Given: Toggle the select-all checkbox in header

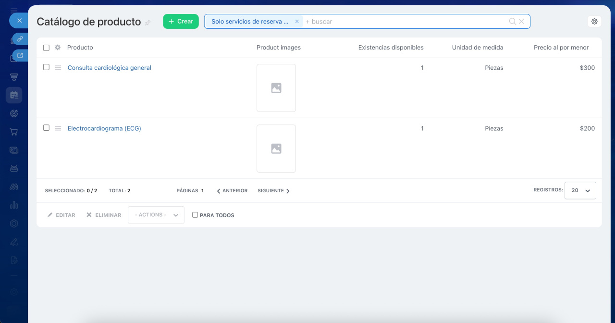Looking at the screenshot, I should (x=46, y=48).
